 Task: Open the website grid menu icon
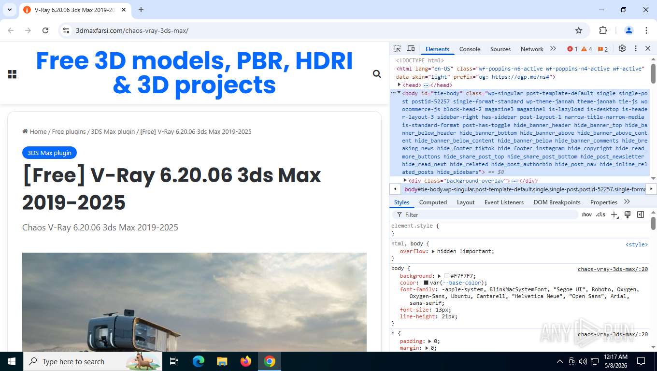click(x=12, y=74)
